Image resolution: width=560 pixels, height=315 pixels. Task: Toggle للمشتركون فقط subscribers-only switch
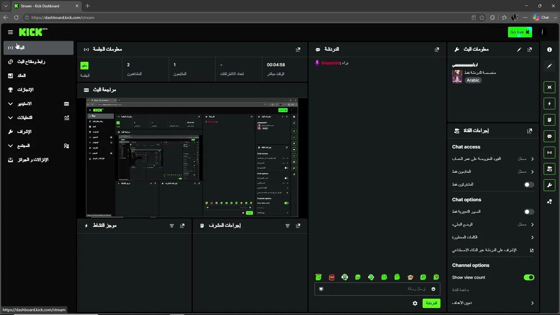(x=529, y=185)
